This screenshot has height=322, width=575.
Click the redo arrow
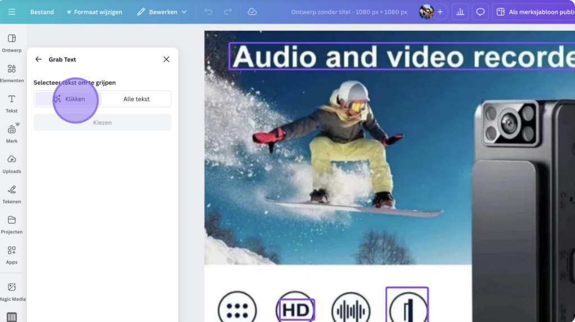(x=228, y=12)
